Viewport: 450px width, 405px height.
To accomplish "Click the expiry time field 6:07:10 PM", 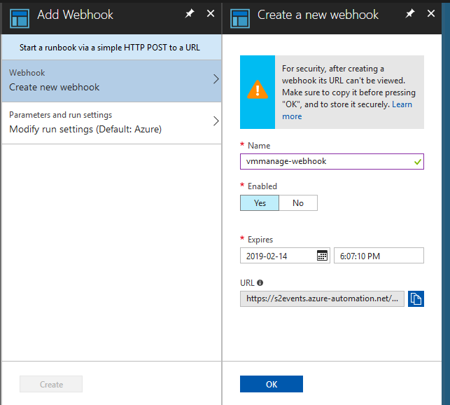I will pyautogui.click(x=379, y=256).
